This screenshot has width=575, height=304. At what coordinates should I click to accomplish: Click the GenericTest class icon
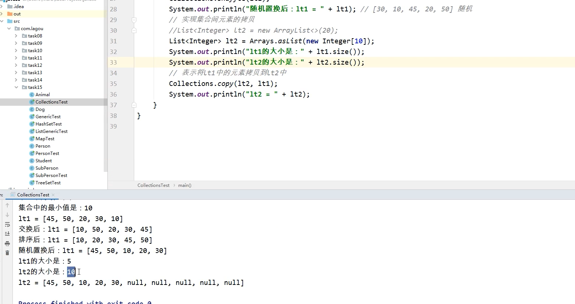[32, 117]
